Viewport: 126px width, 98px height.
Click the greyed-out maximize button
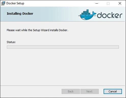coord(108,3)
